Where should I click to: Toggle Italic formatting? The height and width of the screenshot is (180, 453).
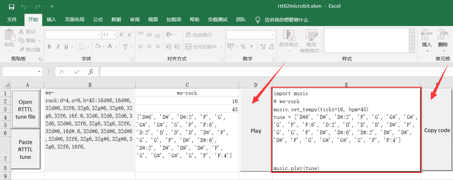(x=58, y=47)
